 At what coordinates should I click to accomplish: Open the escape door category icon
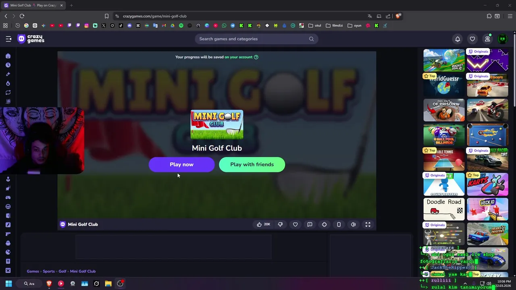point(8,215)
